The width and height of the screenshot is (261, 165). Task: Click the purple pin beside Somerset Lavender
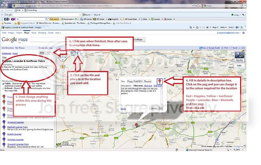4,122
